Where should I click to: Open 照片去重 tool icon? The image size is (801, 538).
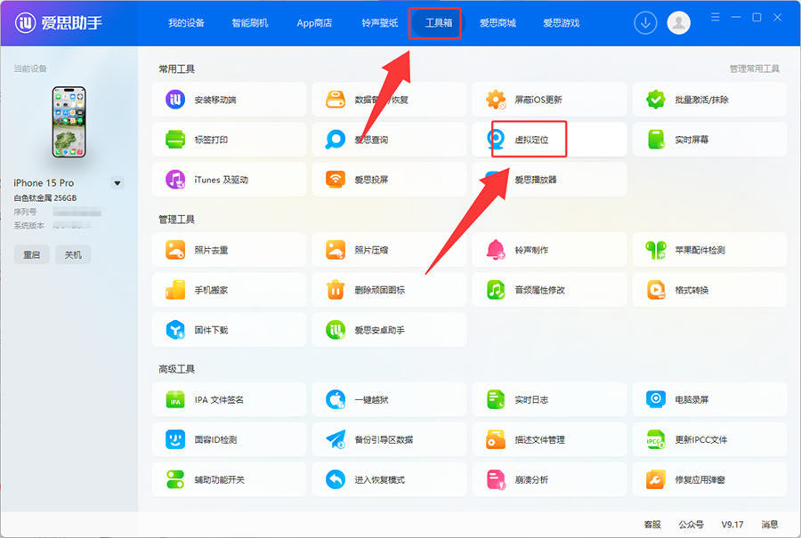point(175,250)
